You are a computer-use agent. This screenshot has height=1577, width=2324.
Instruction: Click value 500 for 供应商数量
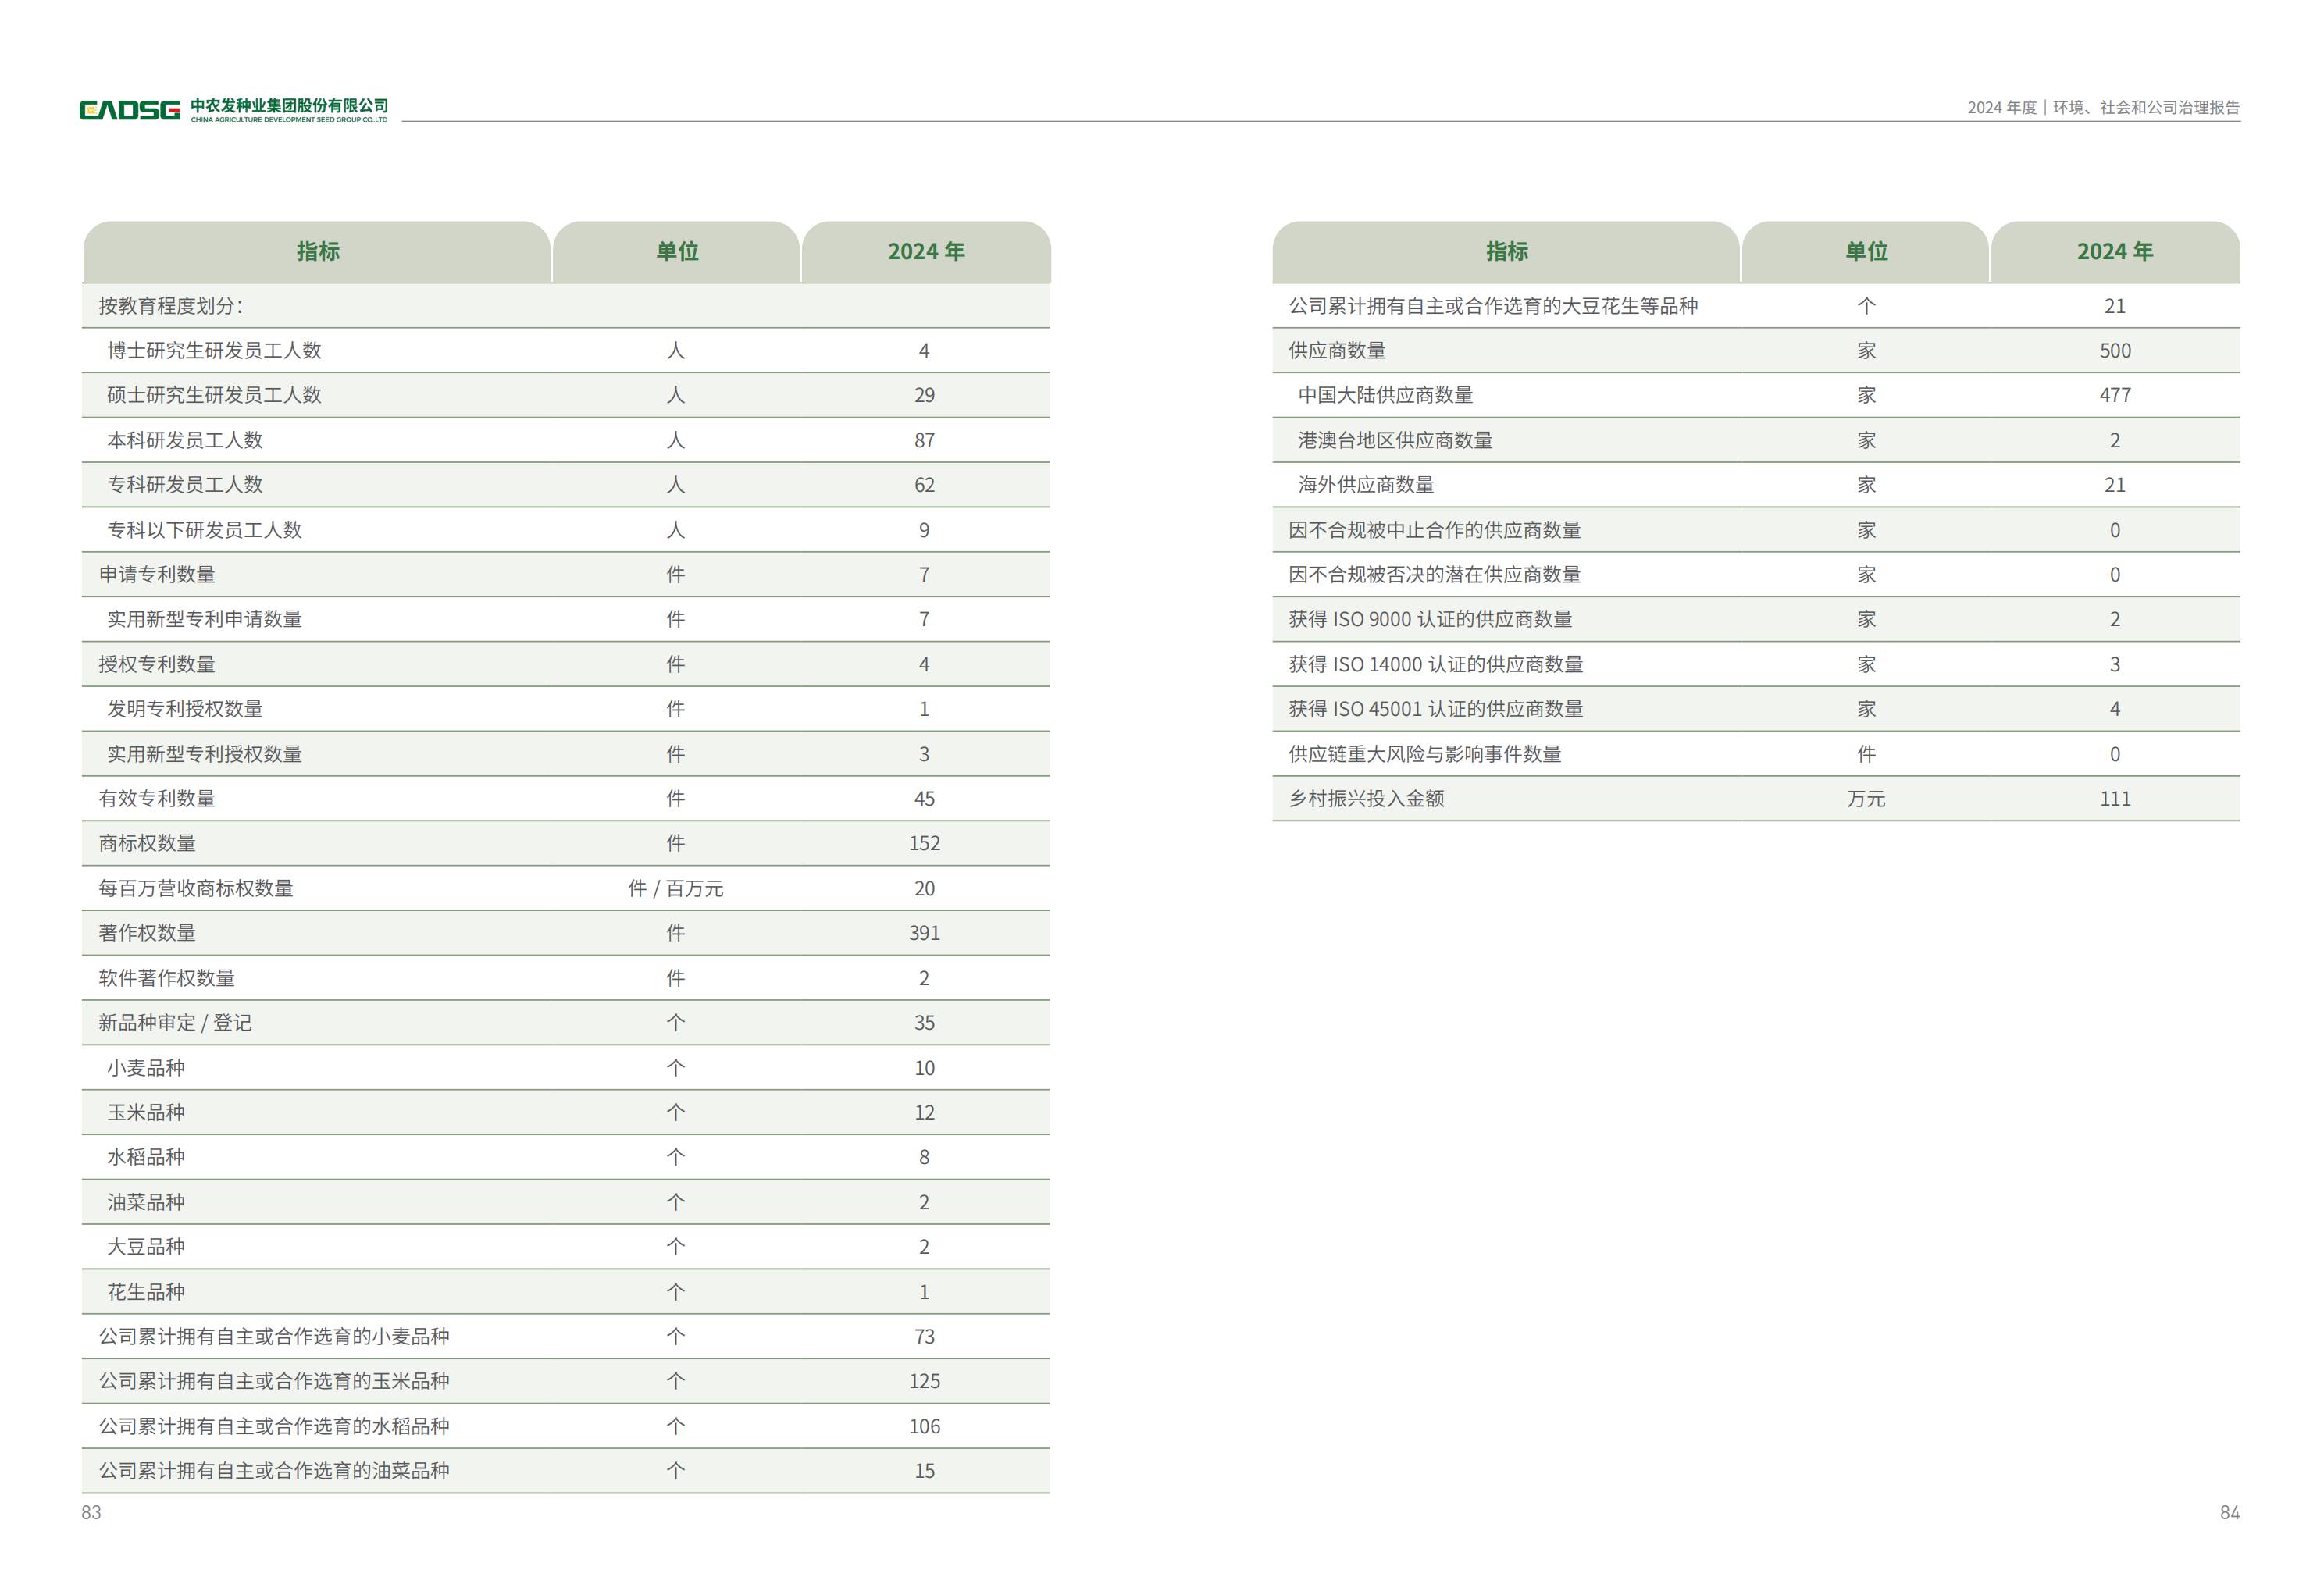(x=2115, y=351)
